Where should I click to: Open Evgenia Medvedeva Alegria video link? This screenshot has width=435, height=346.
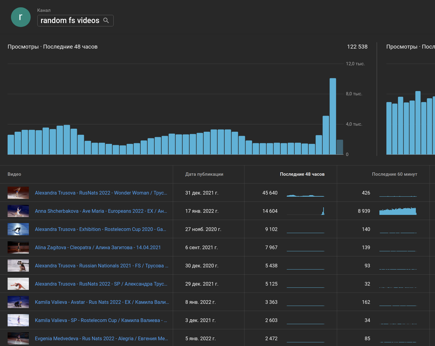point(101,338)
